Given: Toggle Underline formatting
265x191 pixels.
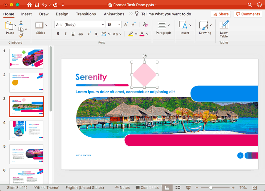Looking at the screenshot, I should 73,34.
